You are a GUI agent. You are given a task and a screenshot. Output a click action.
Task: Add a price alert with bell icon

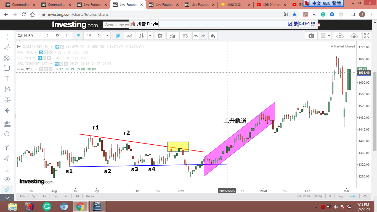(213, 36)
